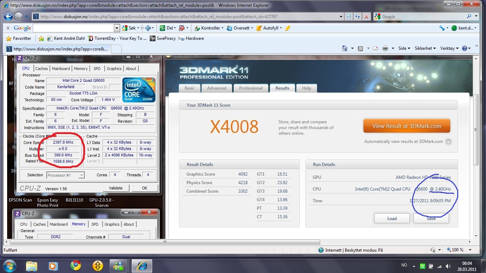The width and height of the screenshot is (486, 273).
Task: Open Google toolbar wrench settings
Action: tap(442, 28)
